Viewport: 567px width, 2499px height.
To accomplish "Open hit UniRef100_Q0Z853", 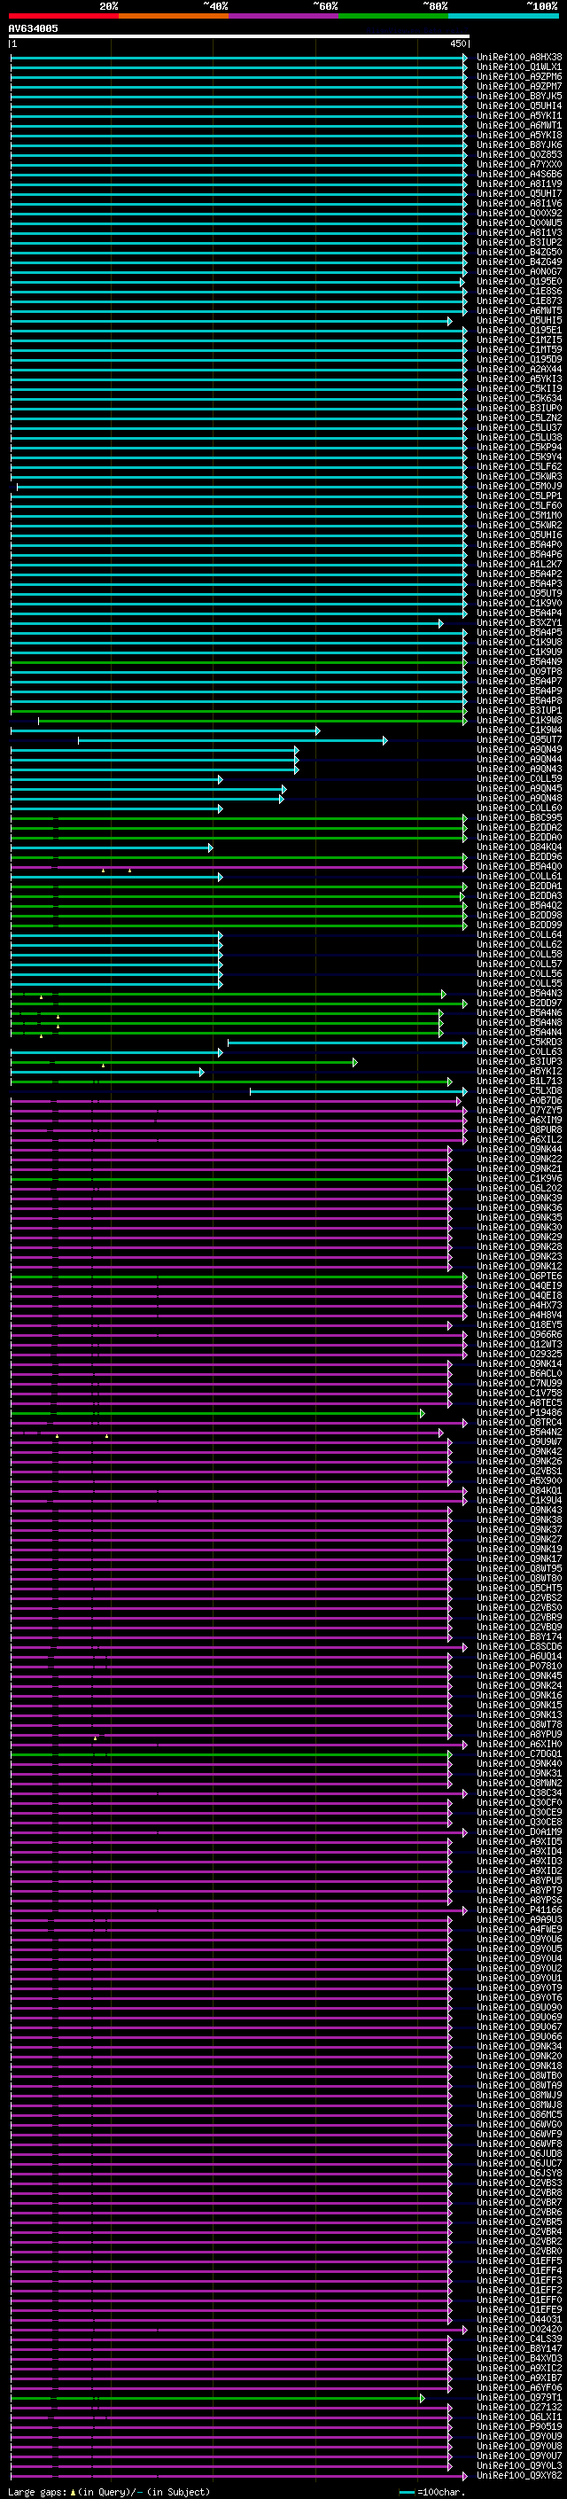I will coord(519,154).
